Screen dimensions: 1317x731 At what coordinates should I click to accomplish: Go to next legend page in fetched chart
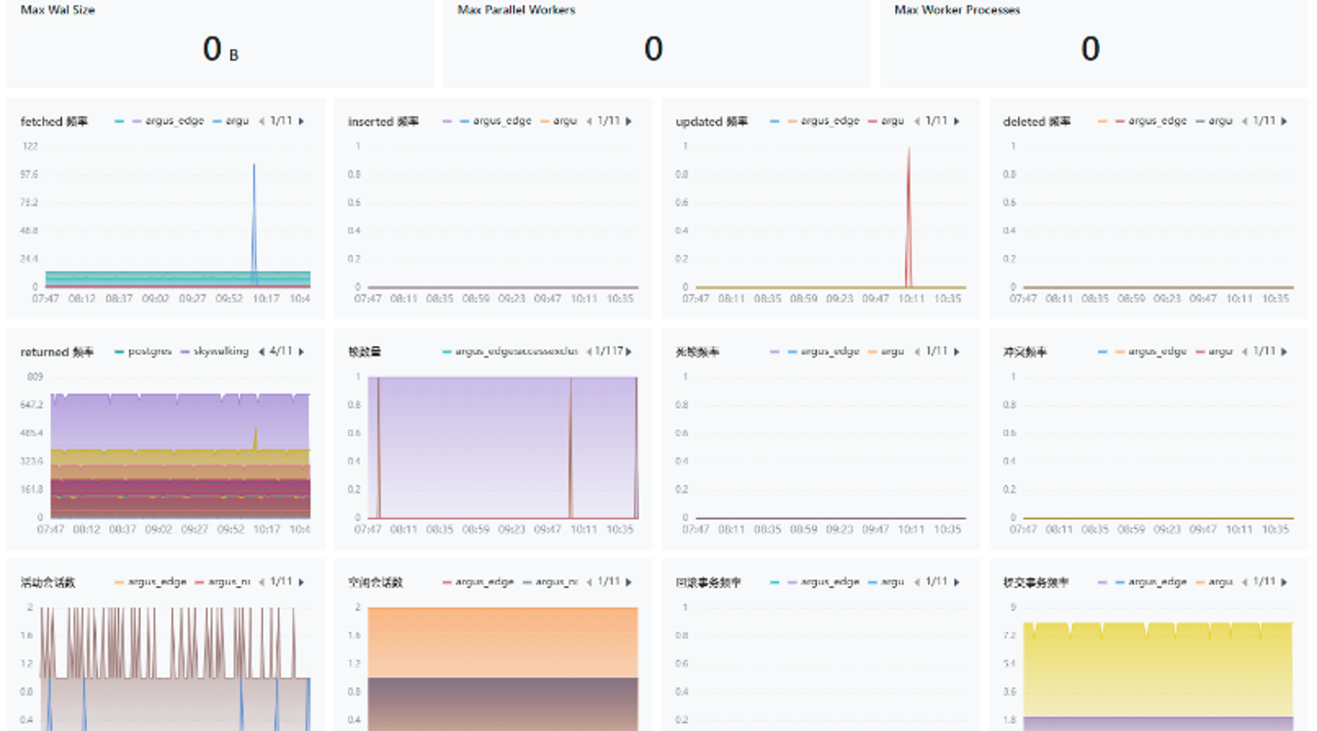pyautogui.click(x=302, y=122)
